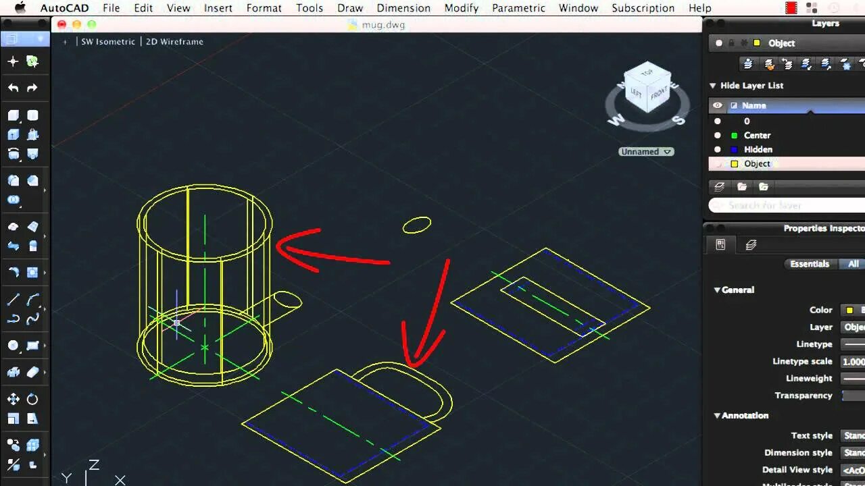Open the Layer property dropdown
The image size is (865, 486).
click(x=854, y=327)
